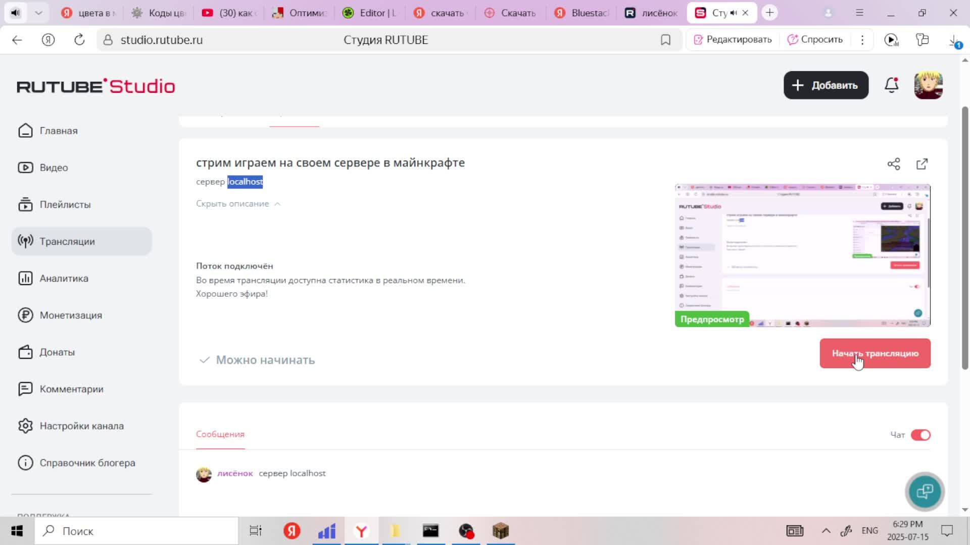The width and height of the screenshot is (970, 545).
Task: Share the stream via share icon
Action: tap(894, 164)
